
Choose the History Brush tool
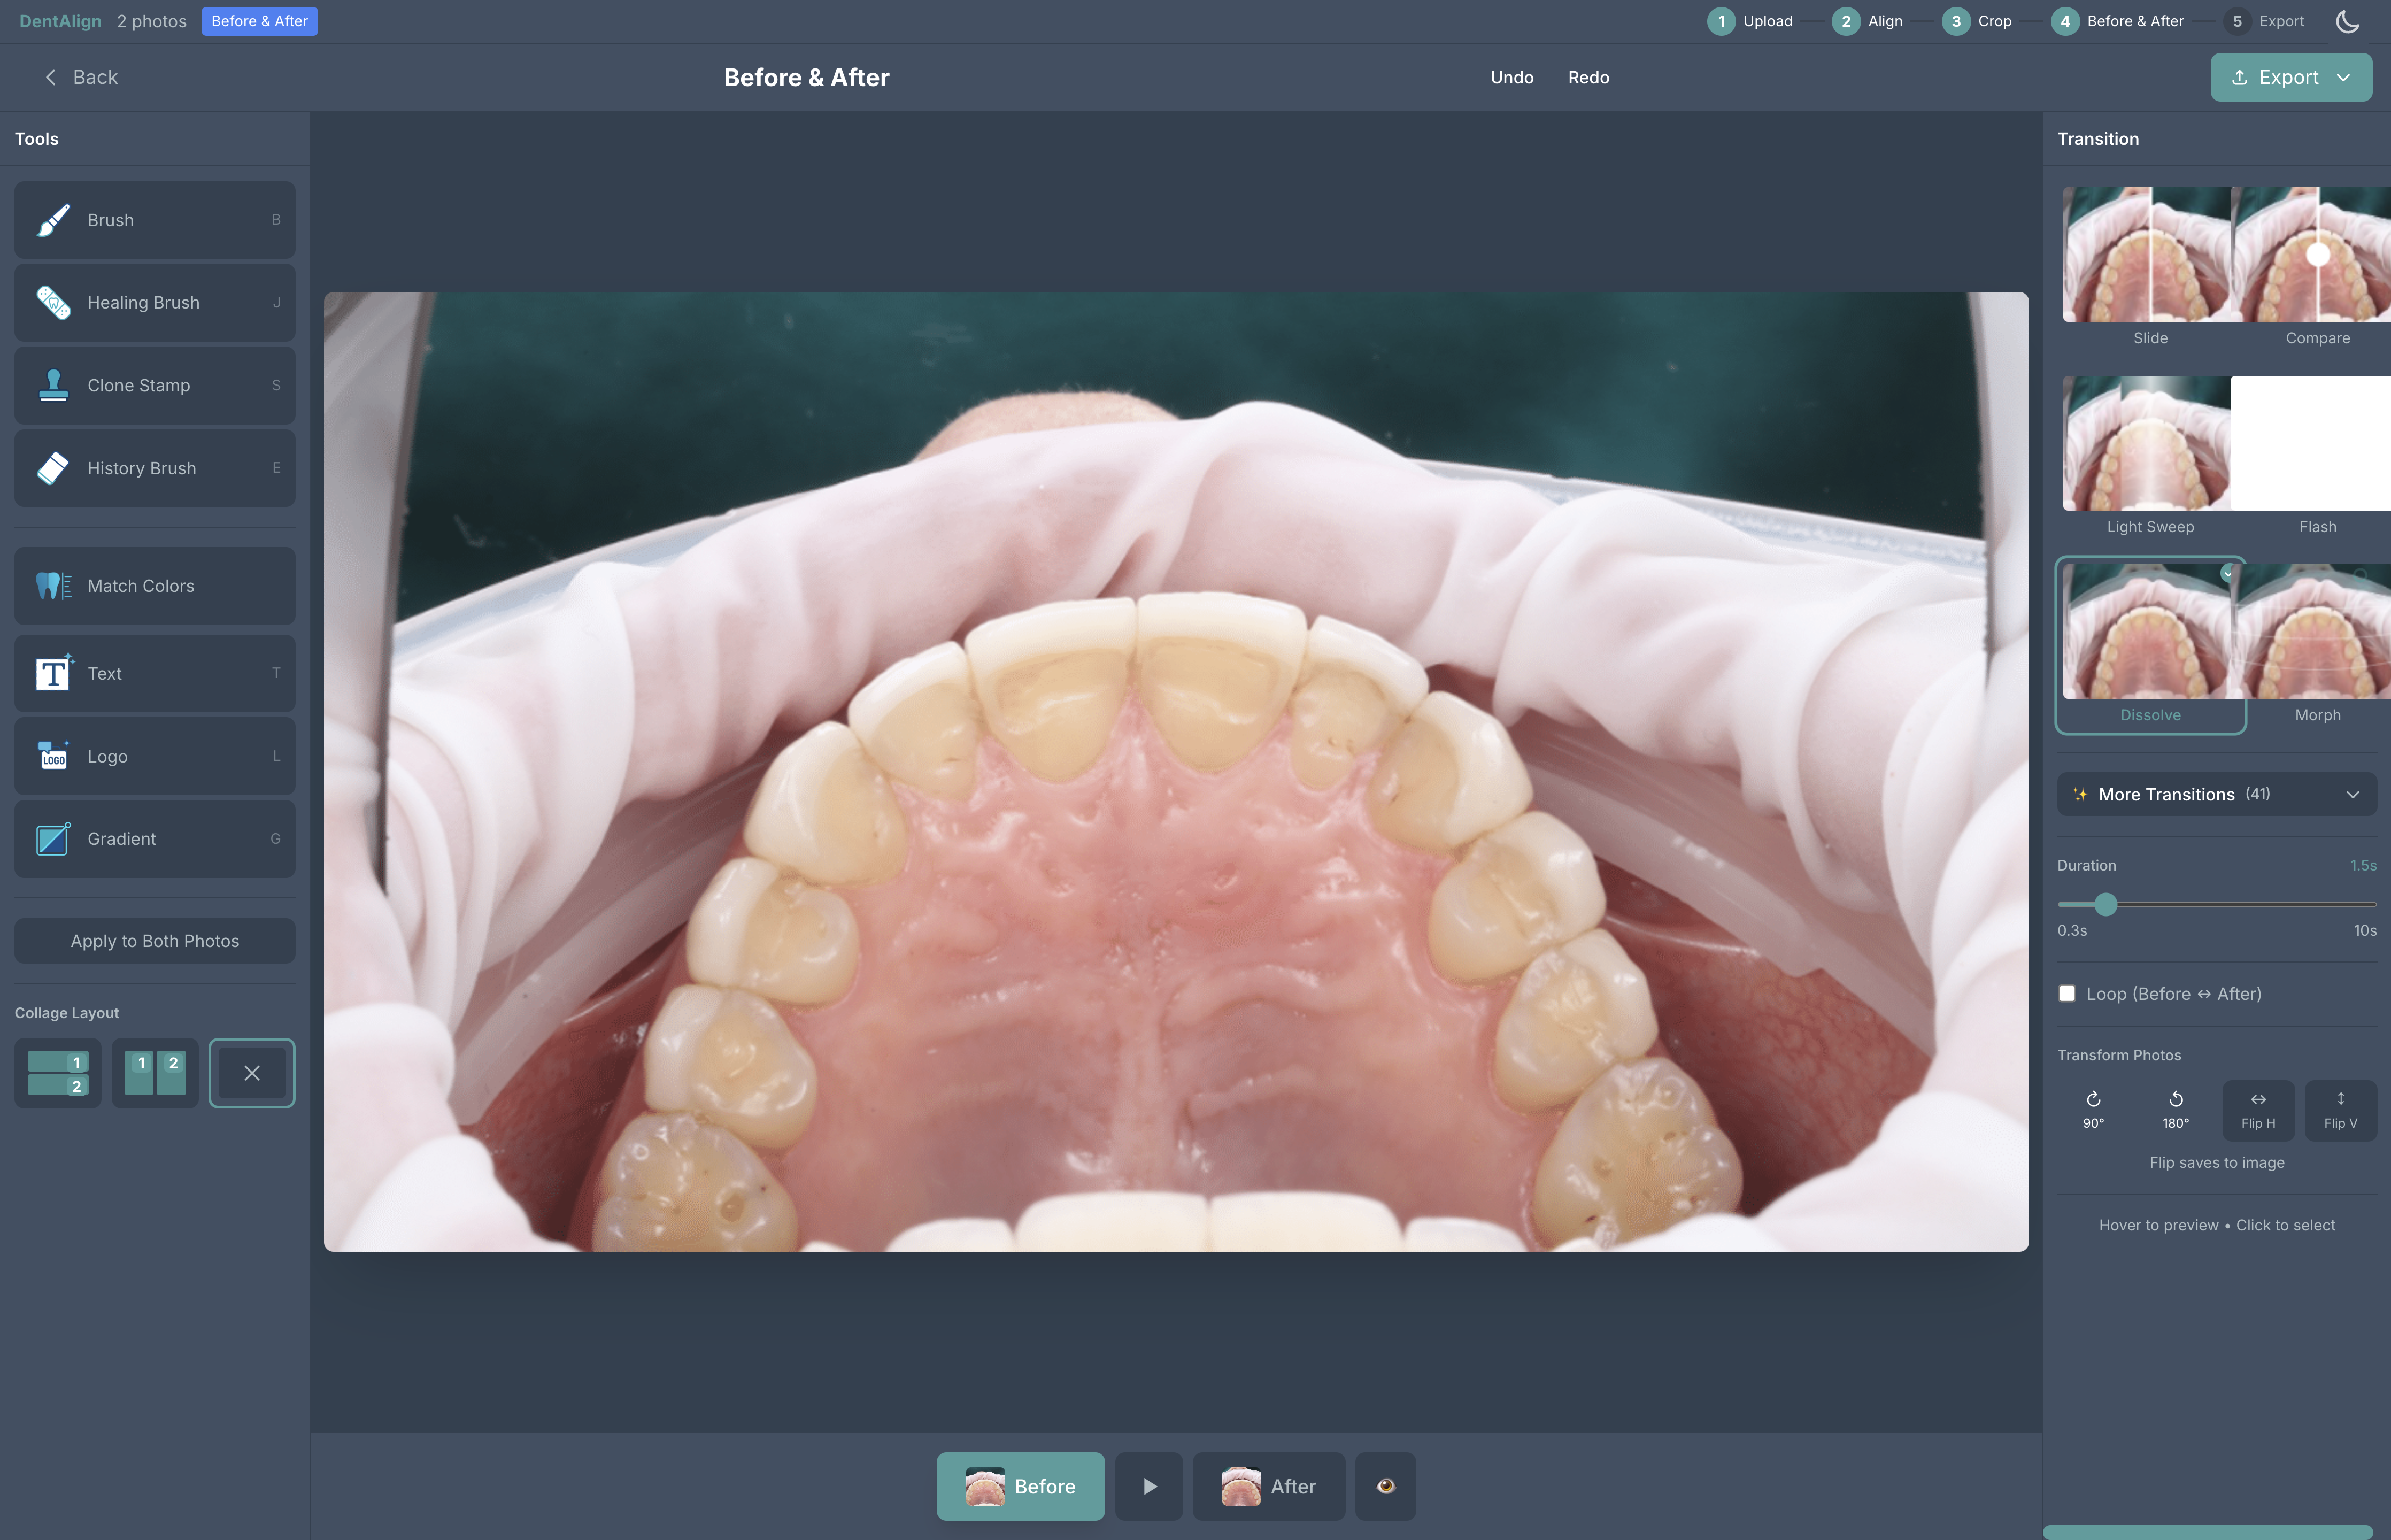pyautogui.click(x=154, y=468)
